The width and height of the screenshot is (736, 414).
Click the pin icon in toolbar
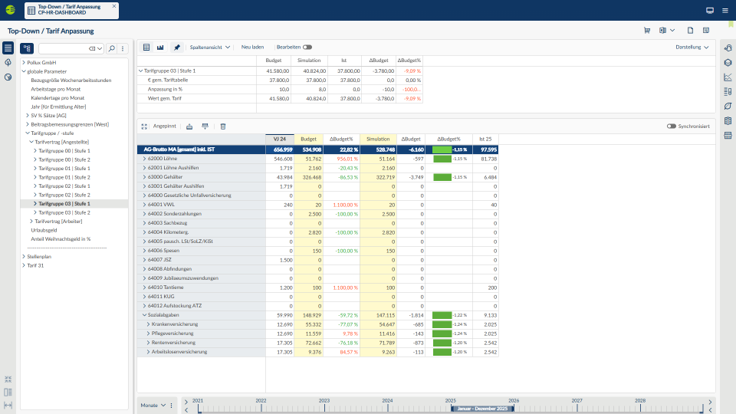(x=177, y=47)
